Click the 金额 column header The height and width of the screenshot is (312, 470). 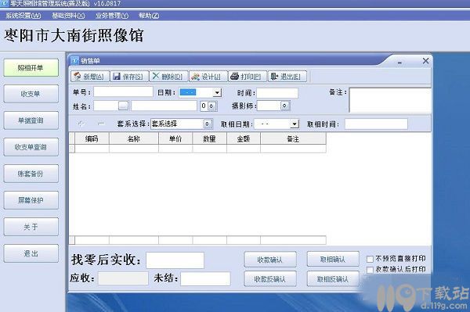(x=244, y=139)
